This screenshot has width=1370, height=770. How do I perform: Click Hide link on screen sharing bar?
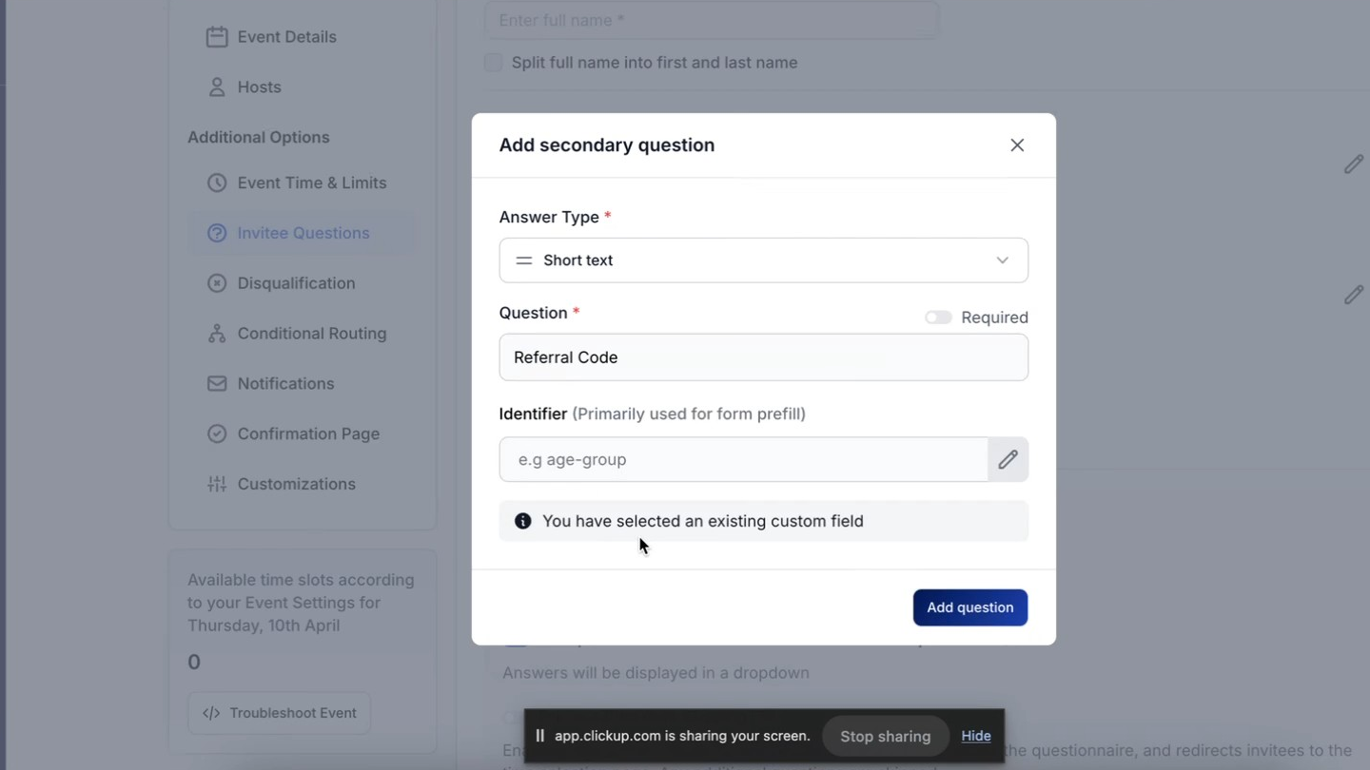[x=975, y=736]
